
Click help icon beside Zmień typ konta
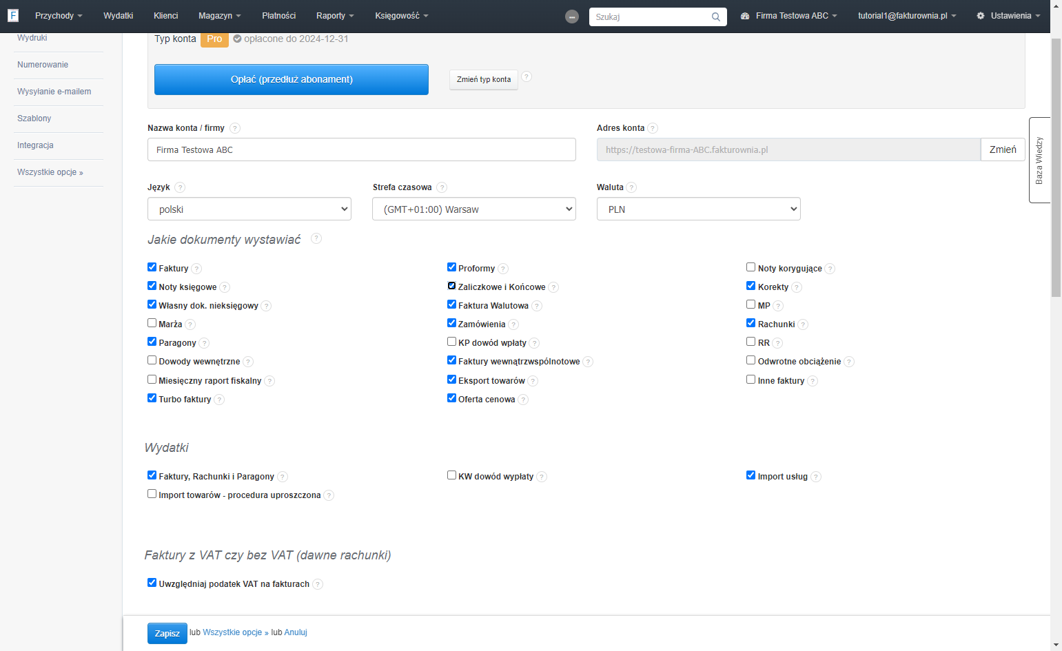pos(527,76)
